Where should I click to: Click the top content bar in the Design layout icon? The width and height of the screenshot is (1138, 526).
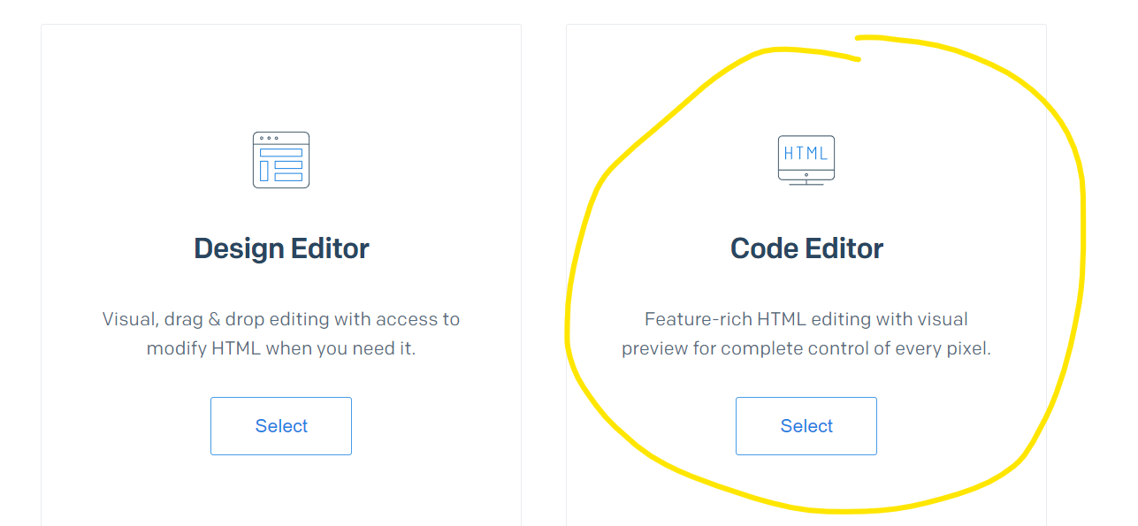tap(281, 153)
